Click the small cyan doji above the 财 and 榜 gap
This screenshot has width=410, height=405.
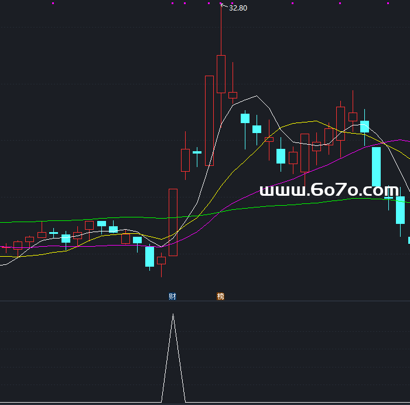pyautogui.click(x=197, y=152)
